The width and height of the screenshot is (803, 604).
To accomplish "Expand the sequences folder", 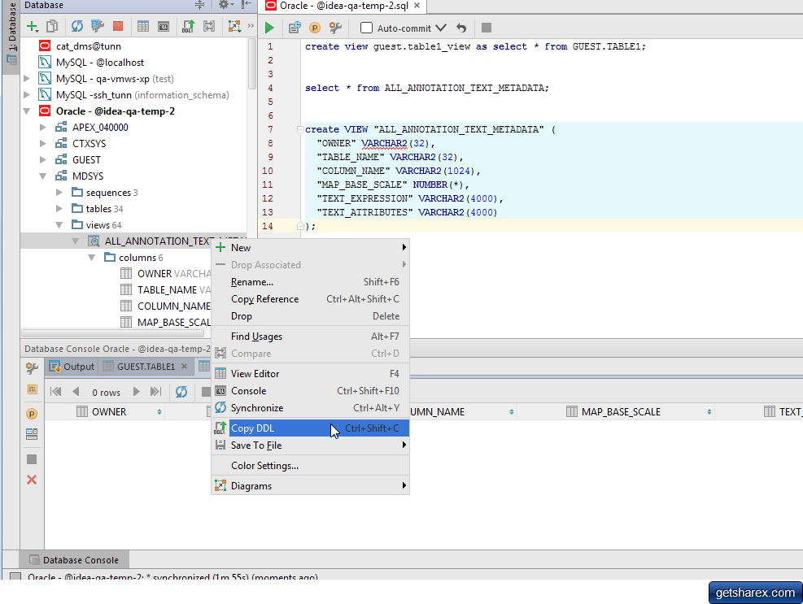I will point(59,193).
